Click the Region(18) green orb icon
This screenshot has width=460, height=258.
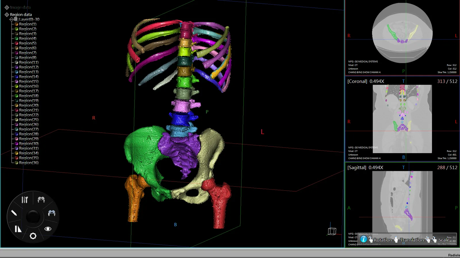click(16, 96)
